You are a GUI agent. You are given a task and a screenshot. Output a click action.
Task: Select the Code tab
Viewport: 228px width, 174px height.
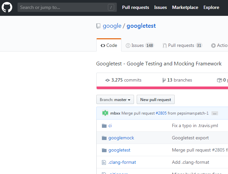click(x=109, y=45)
